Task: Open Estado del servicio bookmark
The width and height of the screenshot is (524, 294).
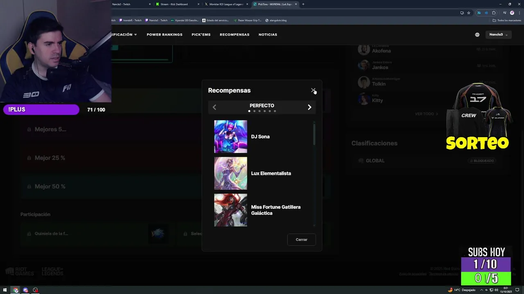Action: click(216, 20)
